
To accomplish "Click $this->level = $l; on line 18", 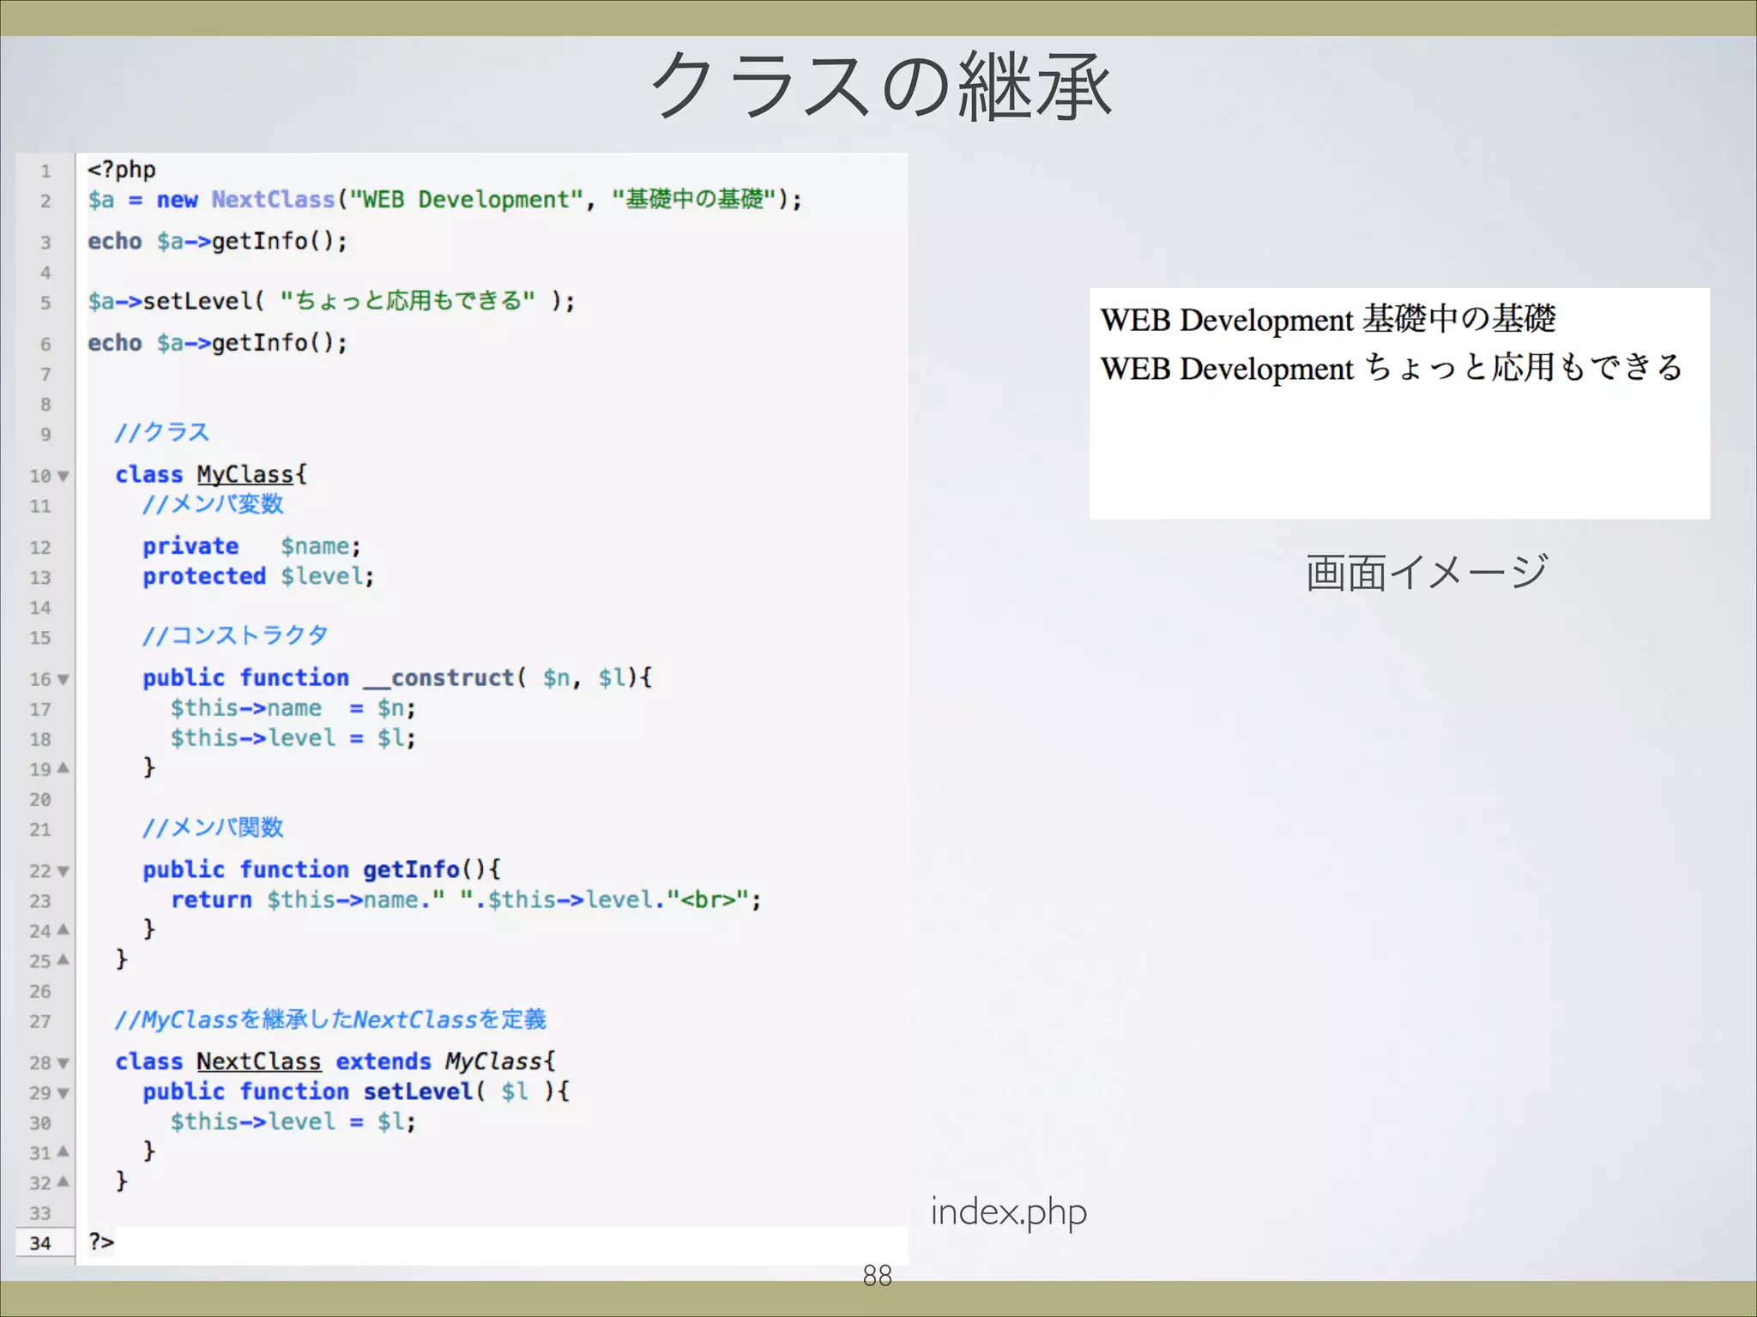I will pos(293,738).
